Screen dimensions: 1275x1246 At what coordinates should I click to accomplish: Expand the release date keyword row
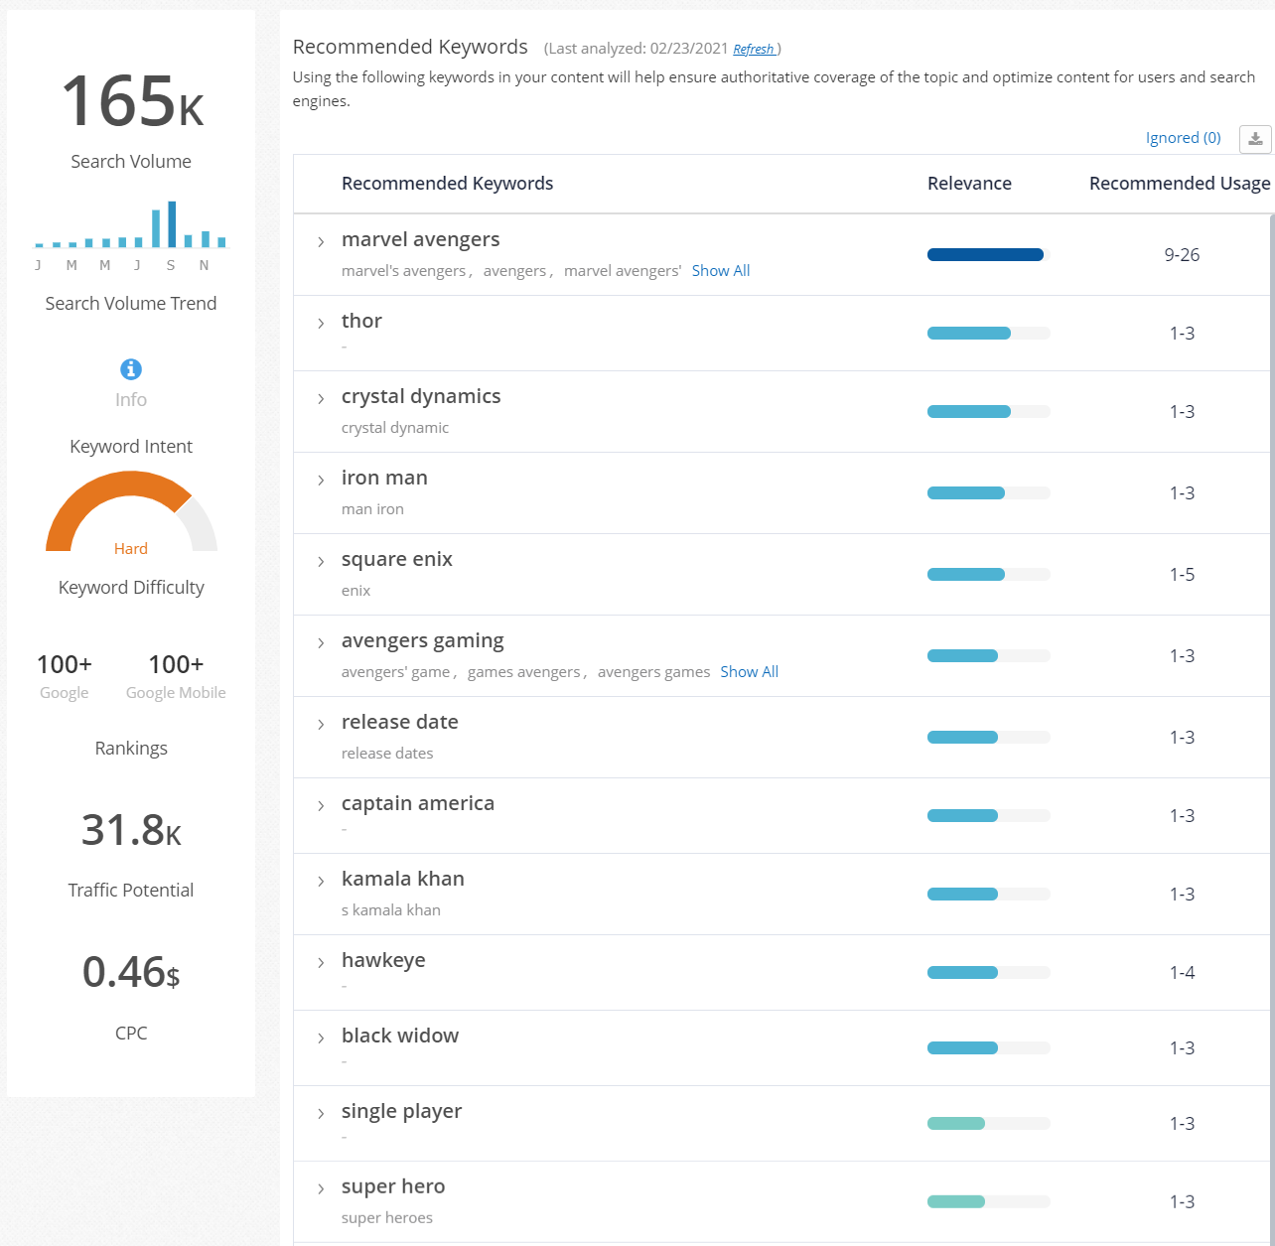(321, 725)
